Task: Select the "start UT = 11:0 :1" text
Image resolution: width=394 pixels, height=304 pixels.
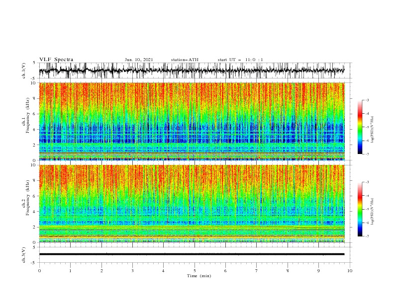Action: click(240, 60)
